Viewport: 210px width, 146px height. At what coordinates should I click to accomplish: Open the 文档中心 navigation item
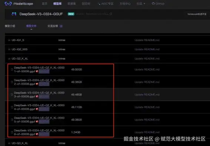point(125,4)
